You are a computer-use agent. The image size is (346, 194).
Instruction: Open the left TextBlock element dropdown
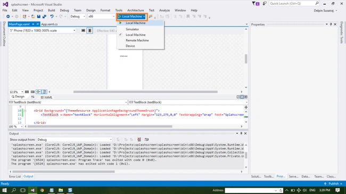[68, 102]
